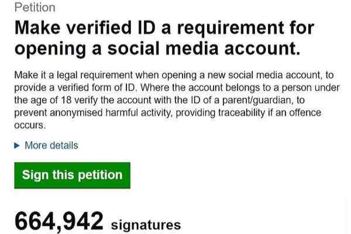Screen dimensions: 351x234
Task: Select 'Make it a' starting the description
Action: pos(35,75)
